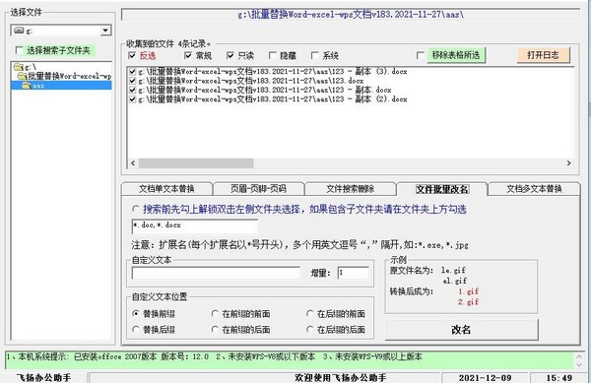Open the 文档多文本替换 tab
This screenshot has width=591, height=383.
coord(534,189)
